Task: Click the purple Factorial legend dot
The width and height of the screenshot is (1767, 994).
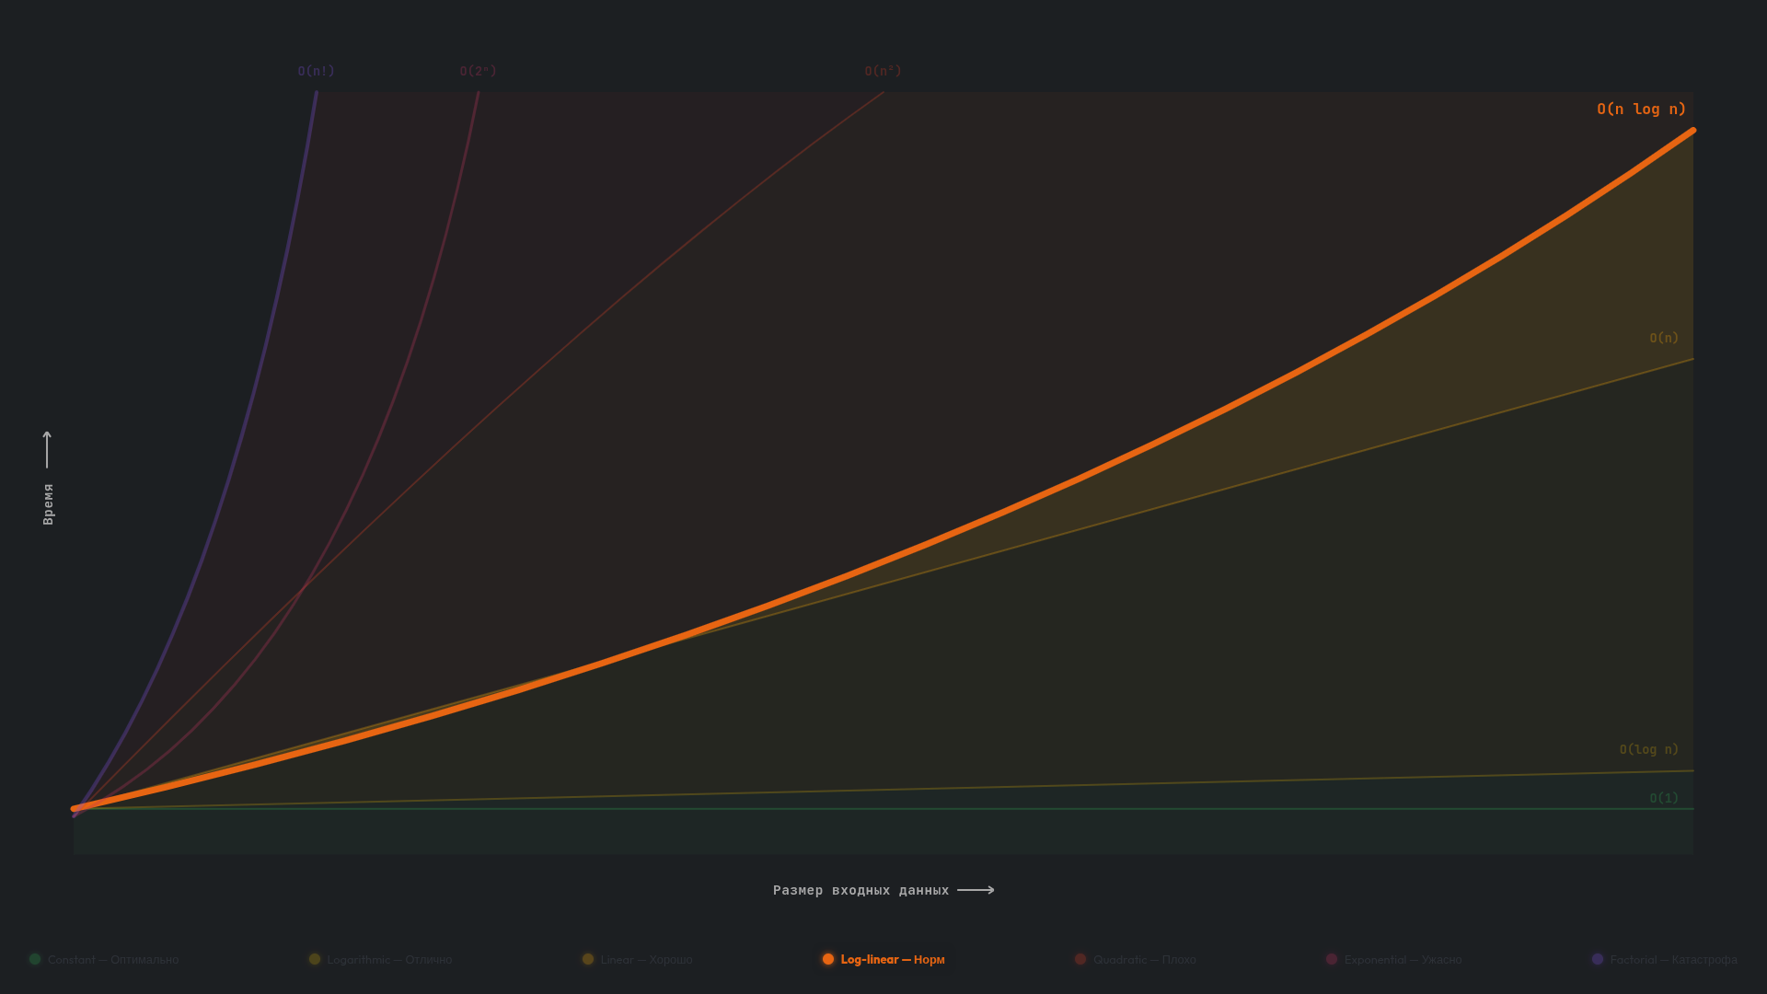Action: pyautogui.click(x=1598, y=959)
